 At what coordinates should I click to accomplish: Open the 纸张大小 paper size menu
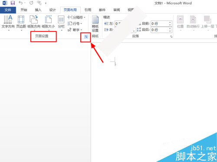[x=48, y=23]
